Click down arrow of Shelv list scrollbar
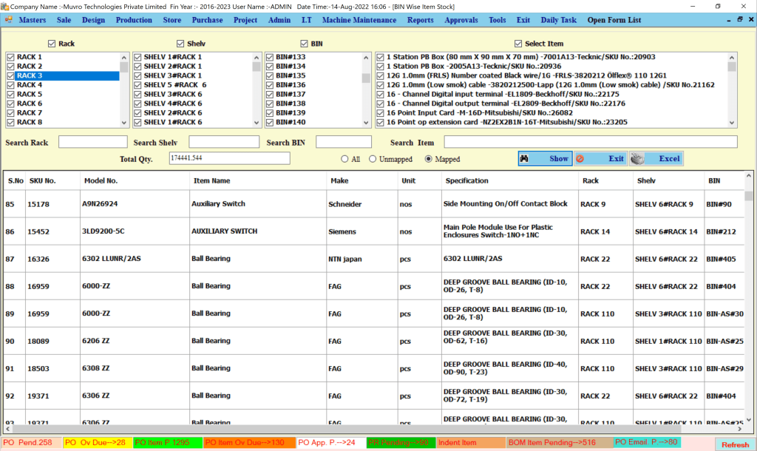The image size is (757, 451). point(257,123)
